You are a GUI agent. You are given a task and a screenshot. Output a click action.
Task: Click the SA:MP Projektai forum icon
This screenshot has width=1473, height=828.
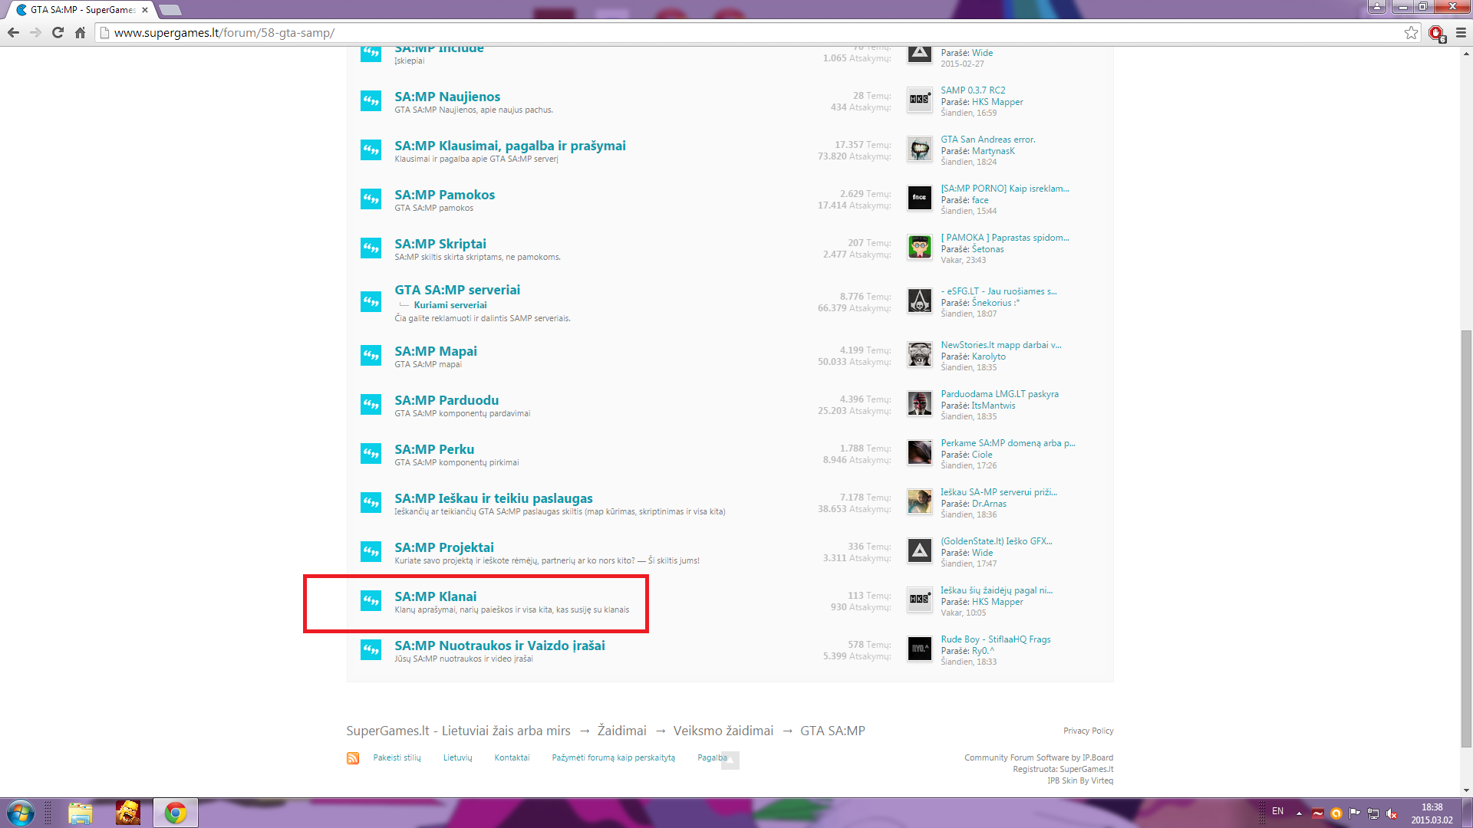click(371, 552)
